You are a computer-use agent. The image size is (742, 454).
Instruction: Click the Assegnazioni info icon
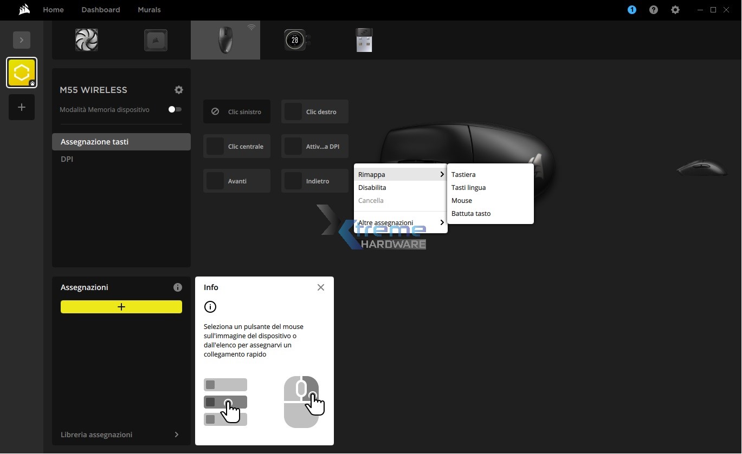tap(177, 287)
